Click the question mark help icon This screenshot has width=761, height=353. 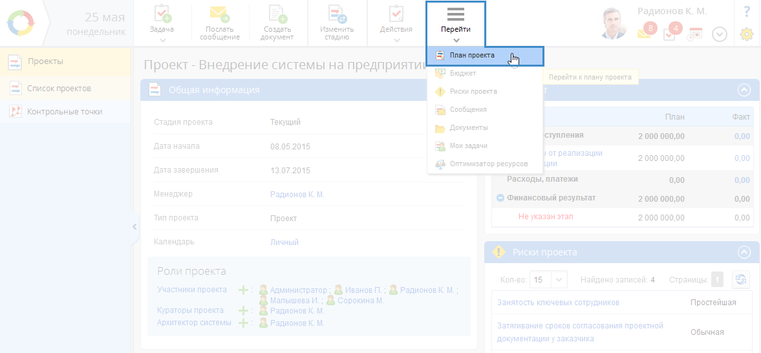[x=747, y=11]
